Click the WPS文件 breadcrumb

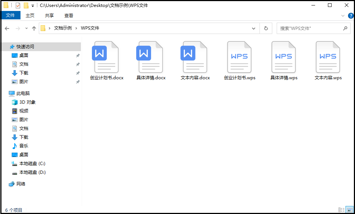(x=90, y=28)
